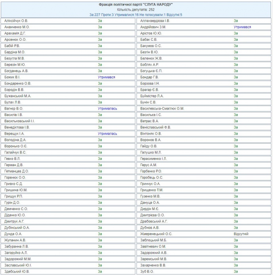Click the name Галушко М.Л.

(x=151, y=152)
